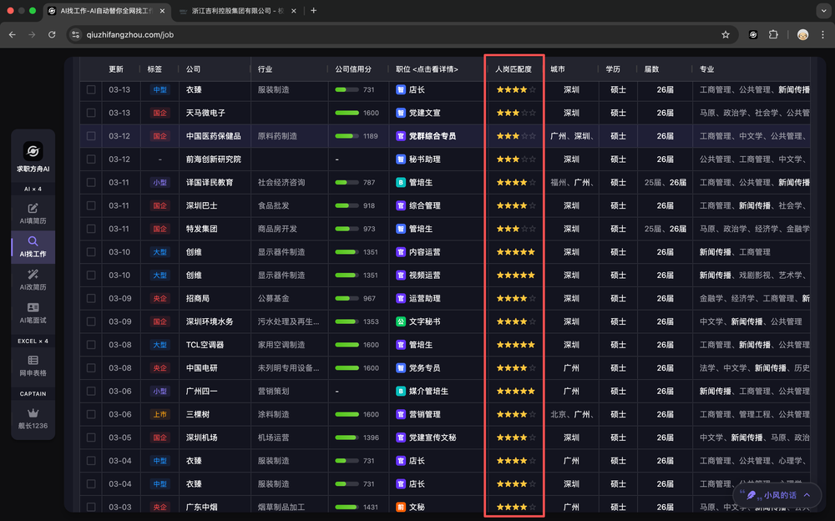Bookmark this page with star icon
This screenshot has height=521, width=835.
(726, 34)
